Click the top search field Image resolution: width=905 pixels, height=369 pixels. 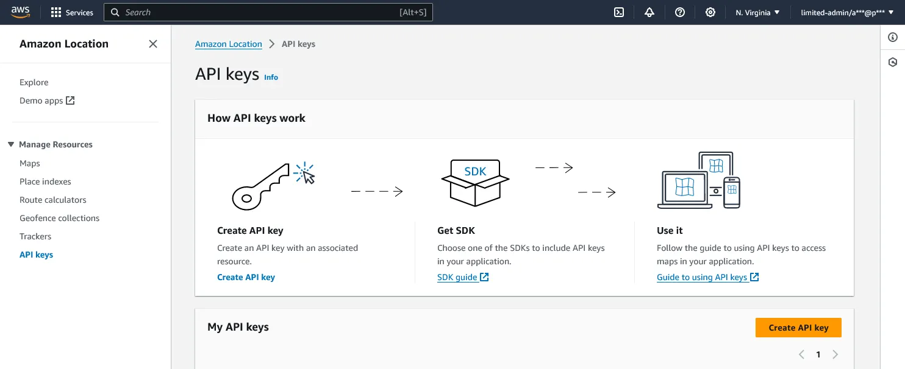coord(268,12)
